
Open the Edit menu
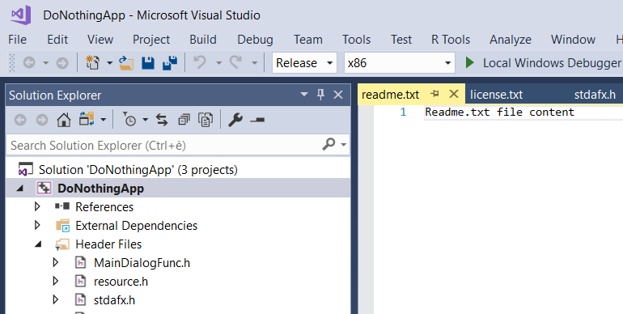pyautogui.click(x=57, y=40)
